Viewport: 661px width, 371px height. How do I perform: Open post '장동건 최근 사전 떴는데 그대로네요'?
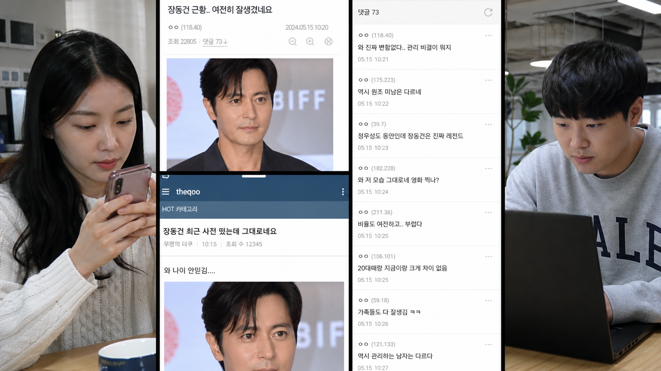pyautogui.click(x=220, y=231)
